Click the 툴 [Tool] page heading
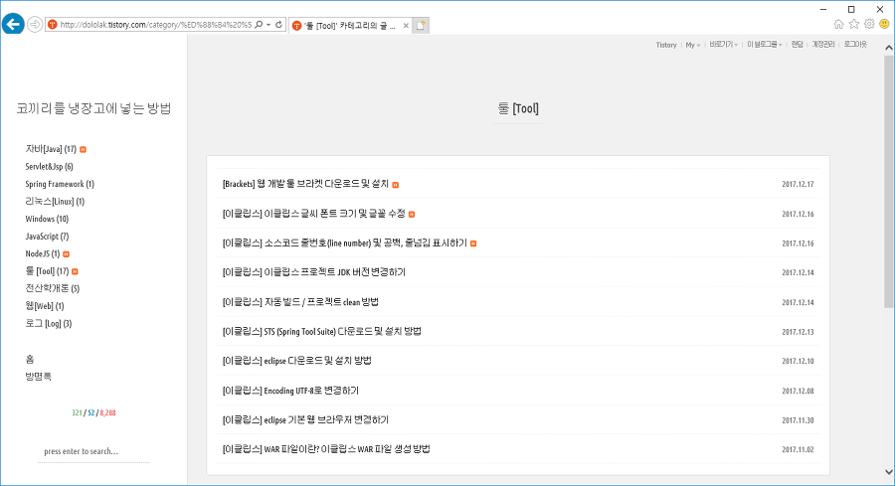Viewport: 895px width, 486px height. click(518, 108)
